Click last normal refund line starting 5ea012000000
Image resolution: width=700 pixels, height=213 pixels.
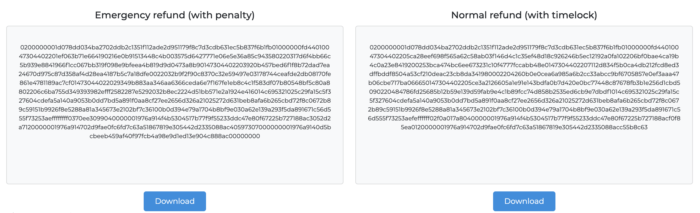tap(524, 127)
